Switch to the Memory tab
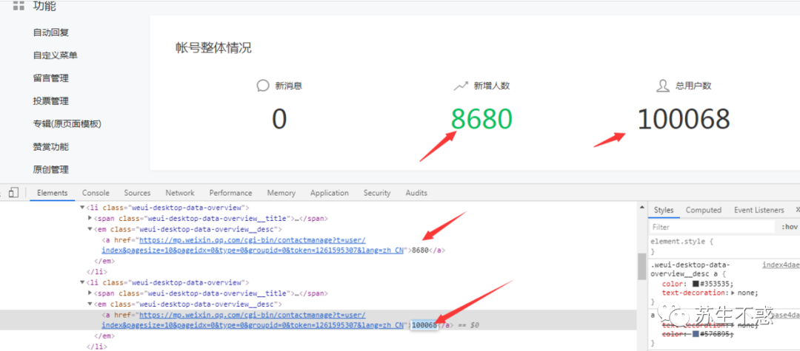 [281, 193]
